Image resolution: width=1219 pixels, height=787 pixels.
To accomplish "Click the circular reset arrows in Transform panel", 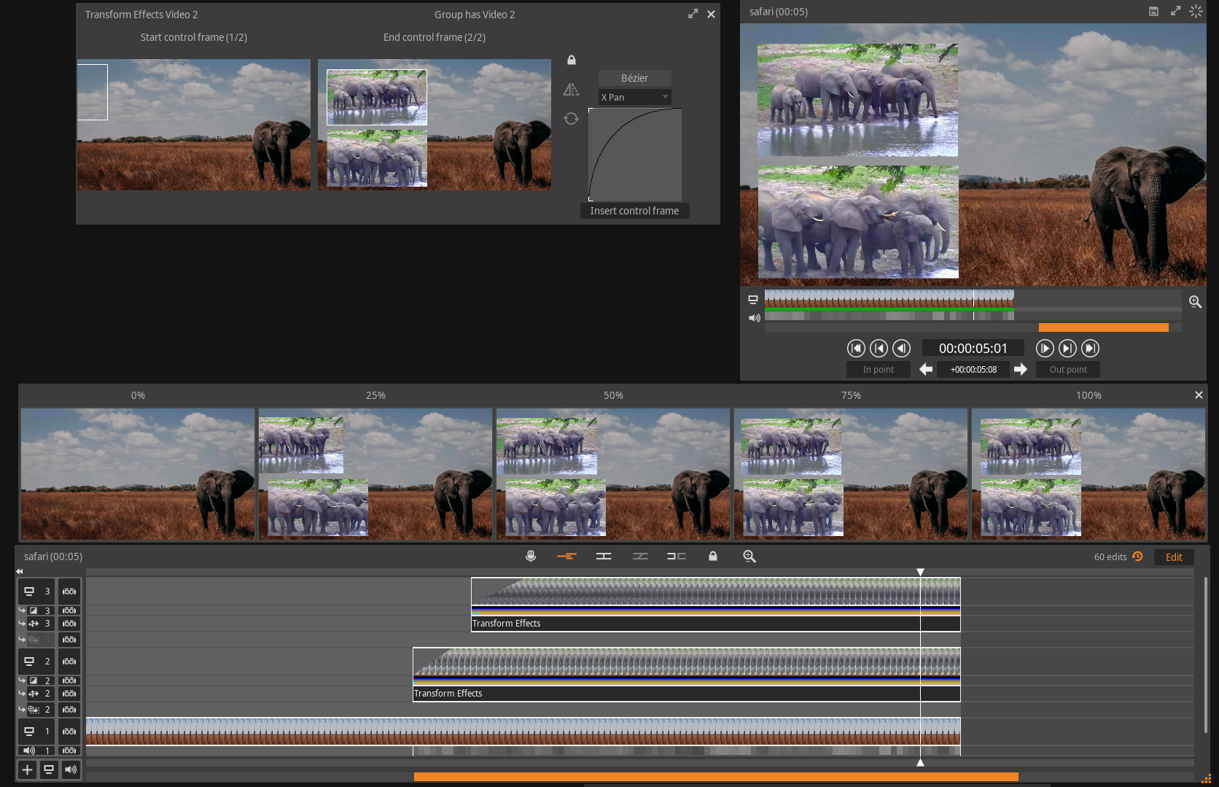I will 571,118.
